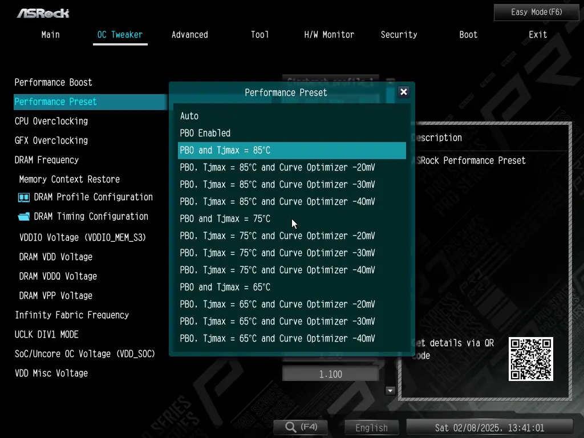Open the Boot tab

coord(468,35)
